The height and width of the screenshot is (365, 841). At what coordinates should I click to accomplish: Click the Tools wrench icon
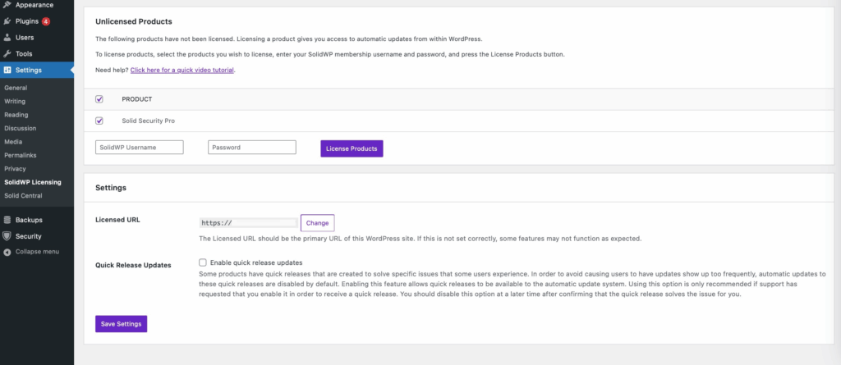click(x=7, y=53)
